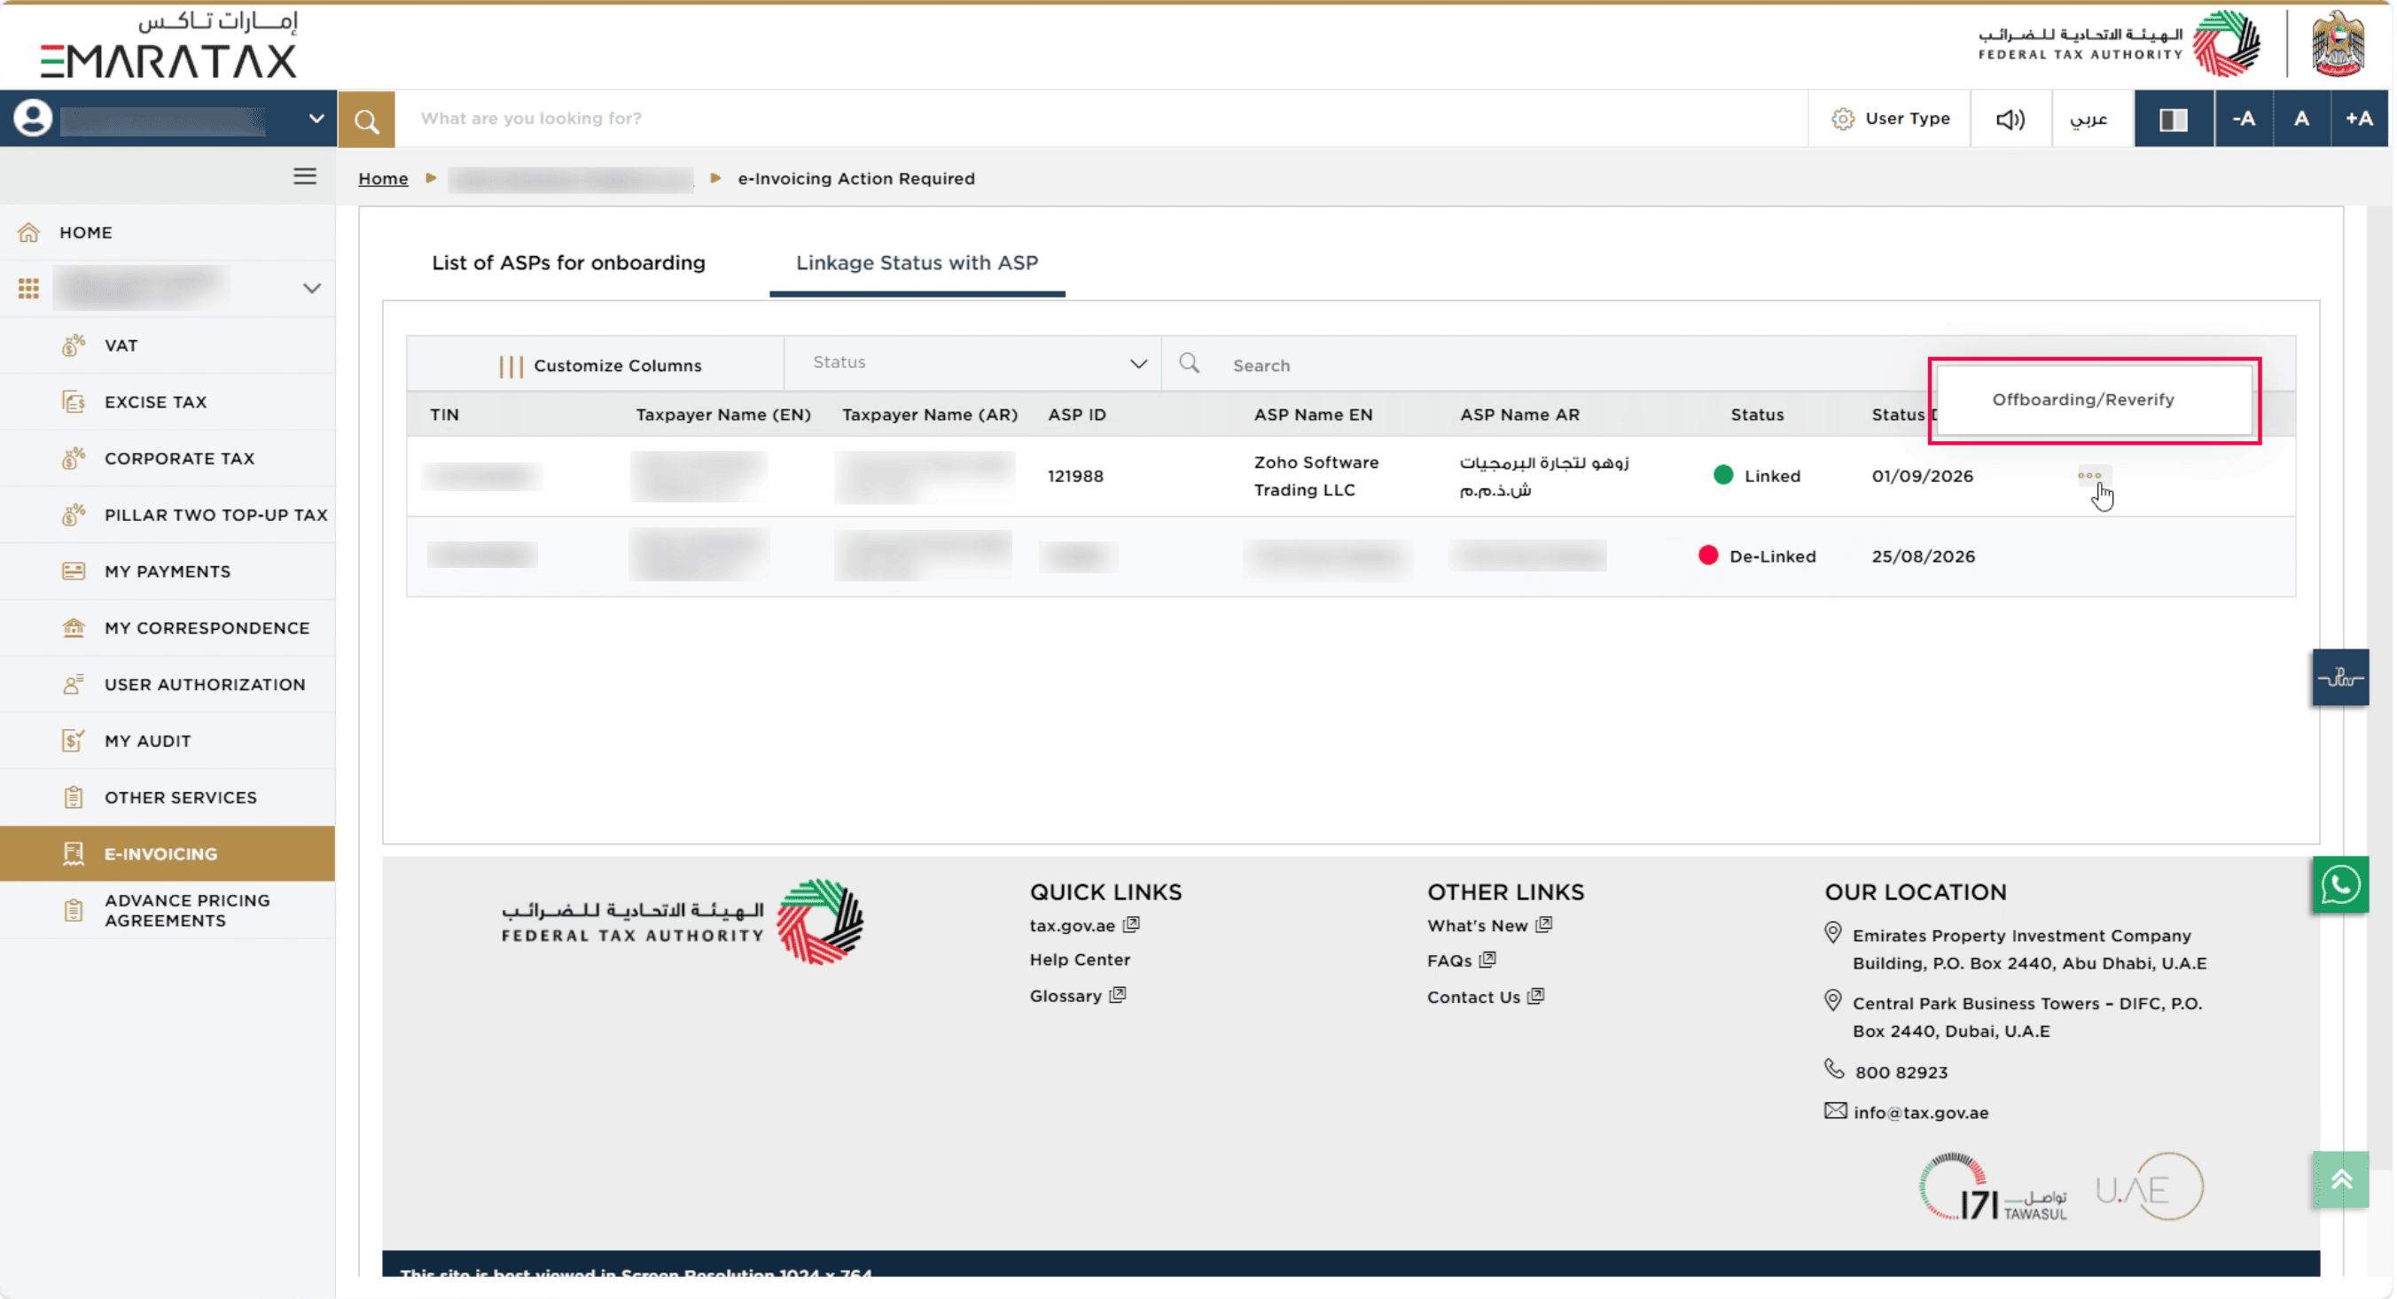Open the sign-language side widget

coord(2340,678)
